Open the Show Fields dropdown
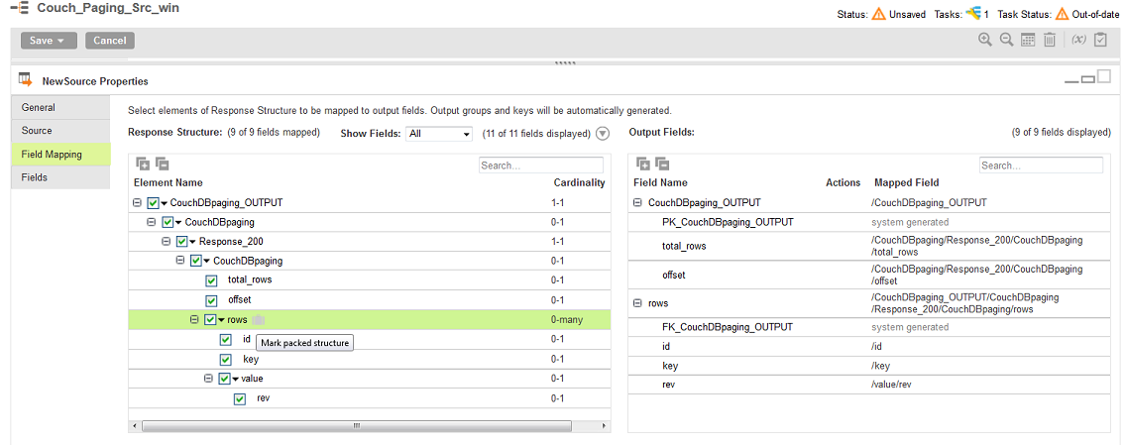The image size is (1125, 445). tap(439, 134)
